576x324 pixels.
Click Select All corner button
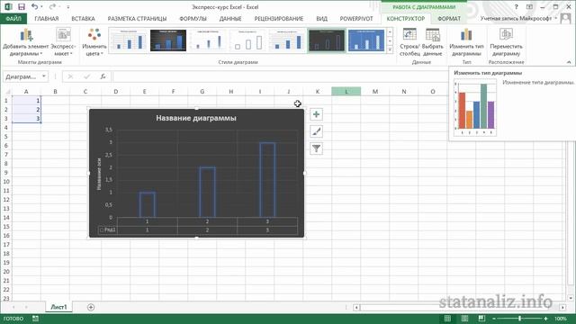(6, 92)
